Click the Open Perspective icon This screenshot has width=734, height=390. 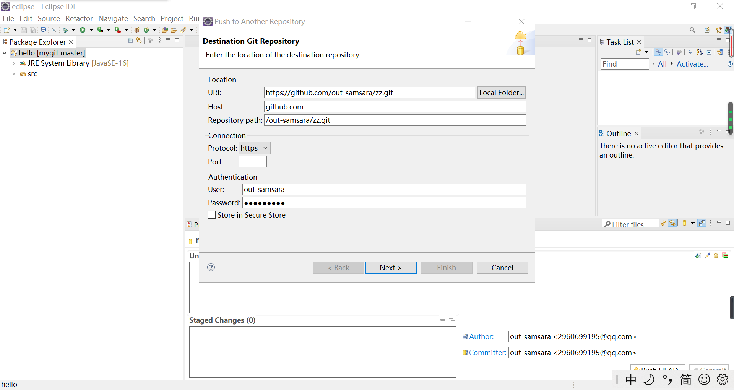(707, 30)
